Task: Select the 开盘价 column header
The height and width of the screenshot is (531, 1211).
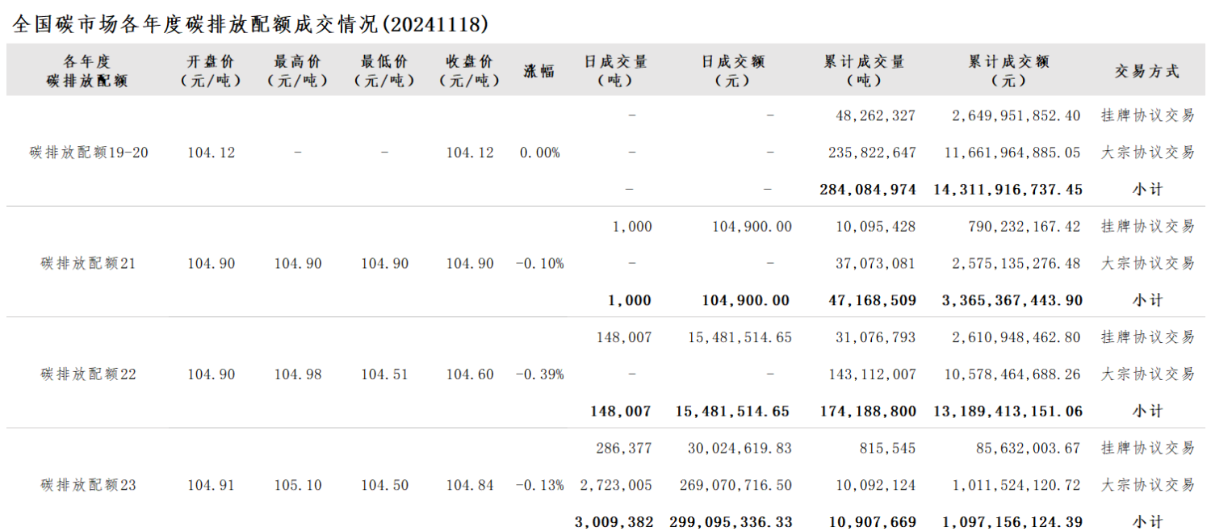Action: (211, 71)
